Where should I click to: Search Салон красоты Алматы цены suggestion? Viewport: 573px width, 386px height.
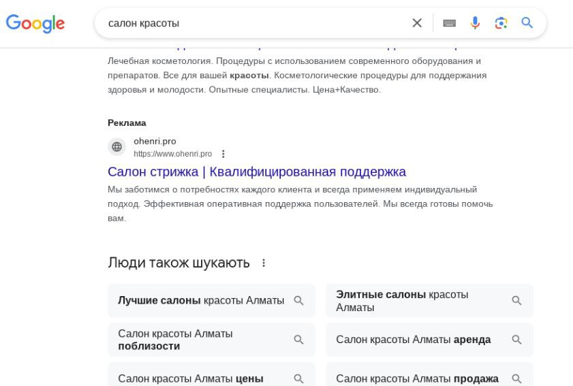[211, 374]
